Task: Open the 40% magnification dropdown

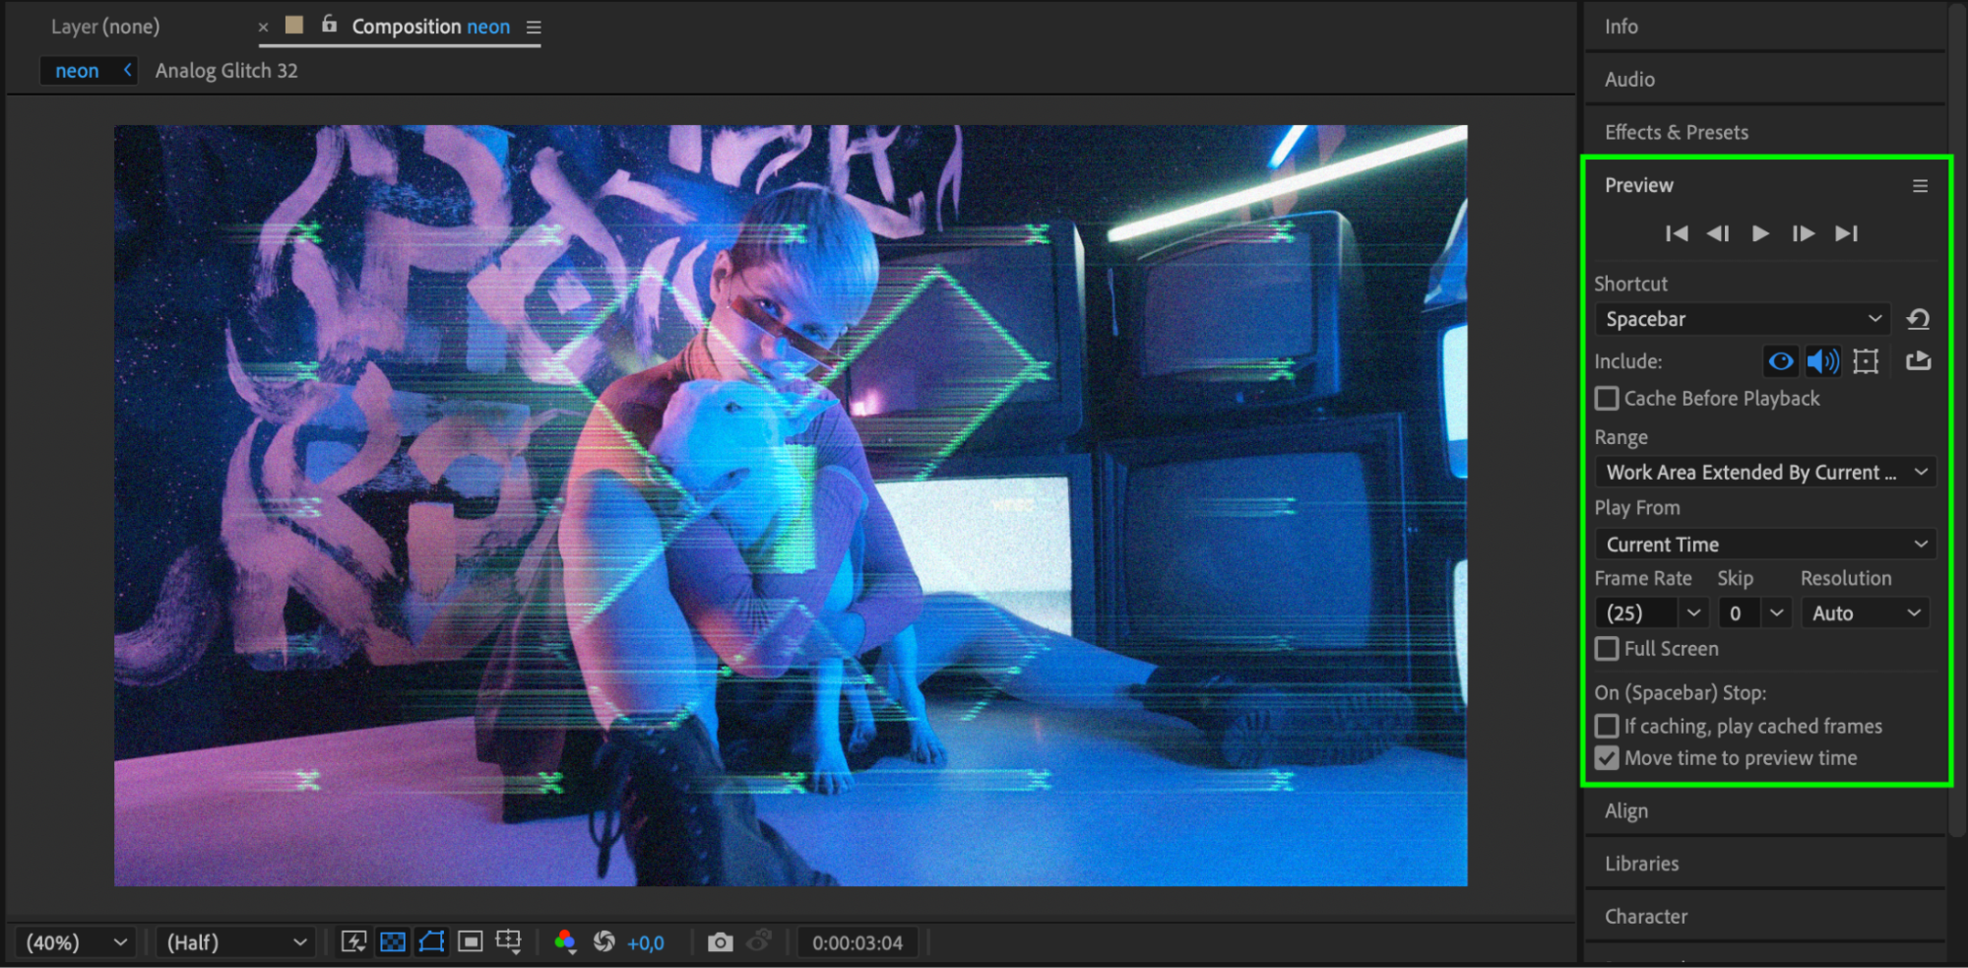Action: pyautogui.click(x=77, y=942)
